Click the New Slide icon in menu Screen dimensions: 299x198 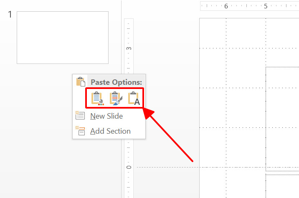coord(80,115)
